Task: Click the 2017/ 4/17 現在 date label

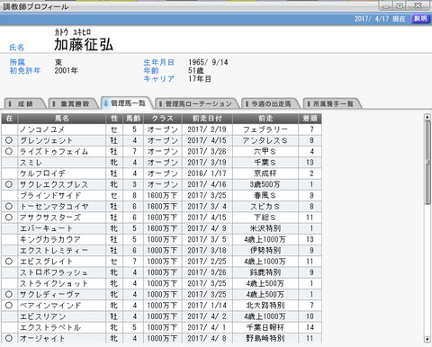Action: 380,19
